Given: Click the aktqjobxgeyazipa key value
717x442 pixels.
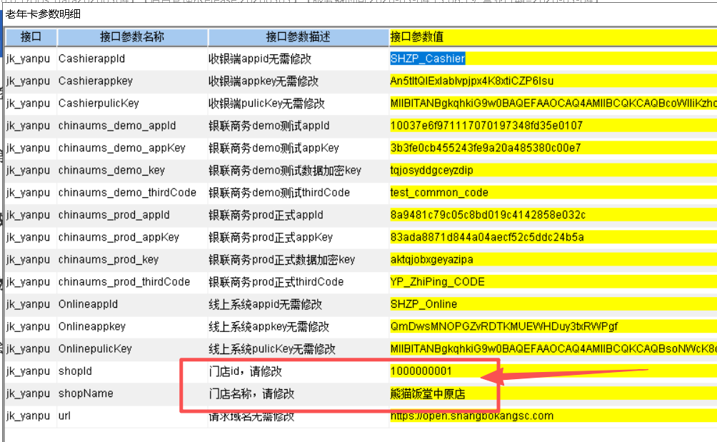Looking at the screenshot, I should [431, 259].
